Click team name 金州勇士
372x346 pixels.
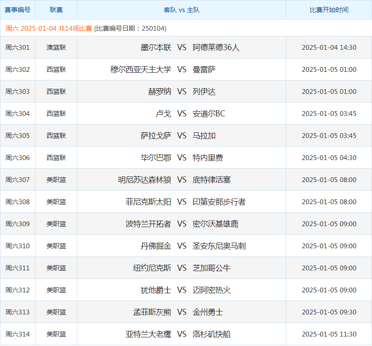(208, 312)
